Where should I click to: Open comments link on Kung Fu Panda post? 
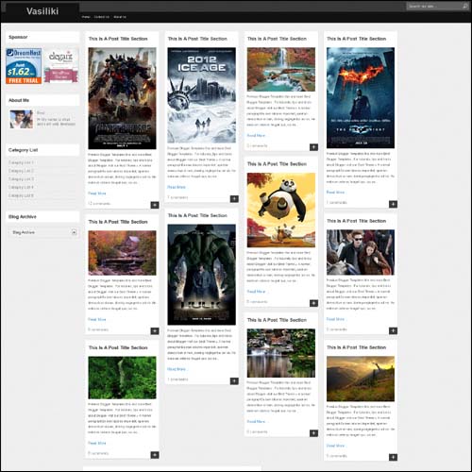tap(257, 301)
